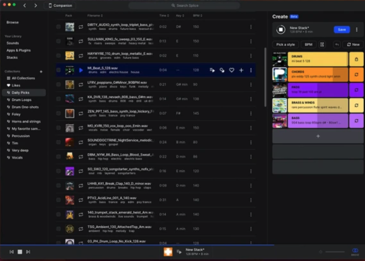Lock the DRUMS layer

356,59
